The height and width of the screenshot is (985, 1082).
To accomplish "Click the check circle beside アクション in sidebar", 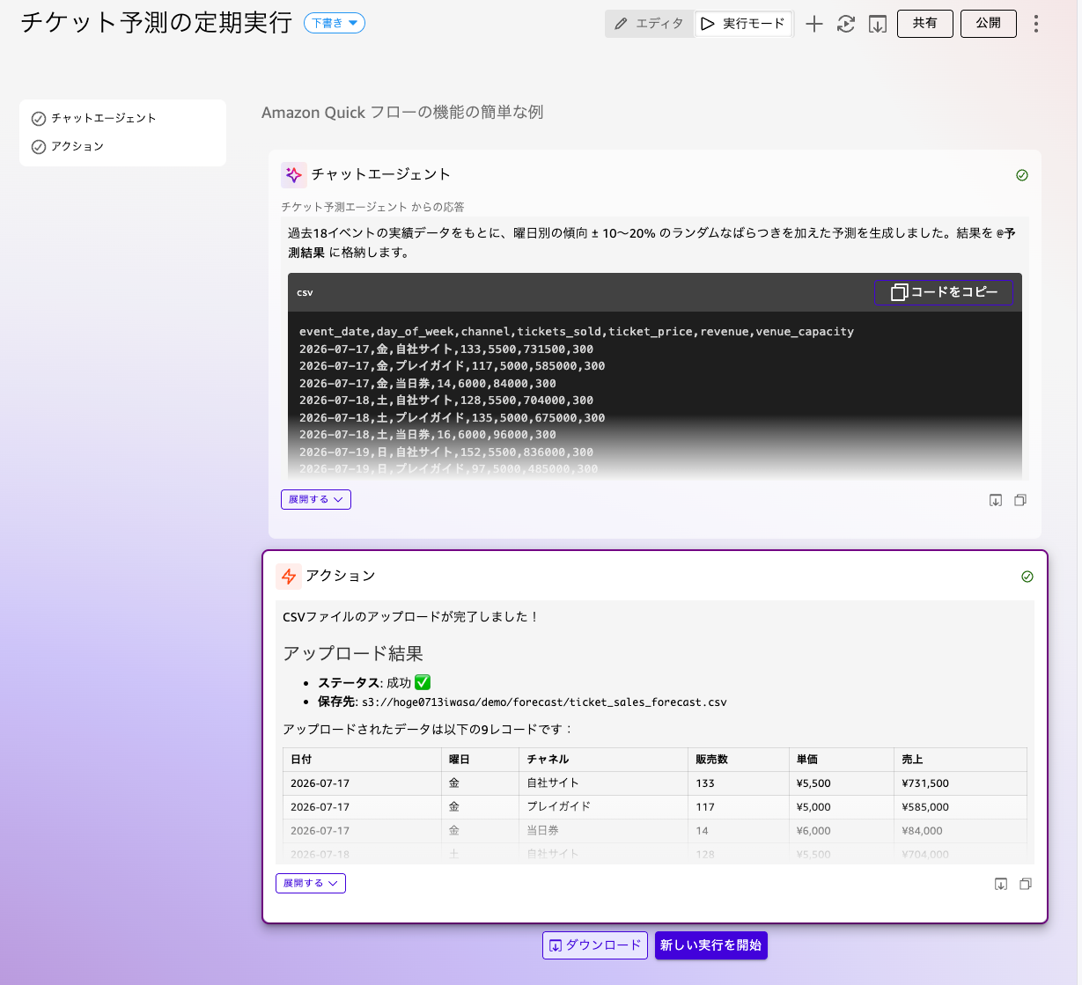I will click(39, 147).
